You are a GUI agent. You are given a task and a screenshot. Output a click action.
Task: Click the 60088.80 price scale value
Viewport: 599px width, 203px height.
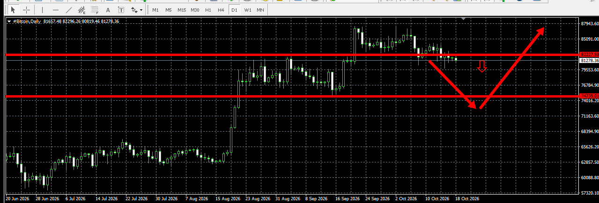[x=589, y=178]
